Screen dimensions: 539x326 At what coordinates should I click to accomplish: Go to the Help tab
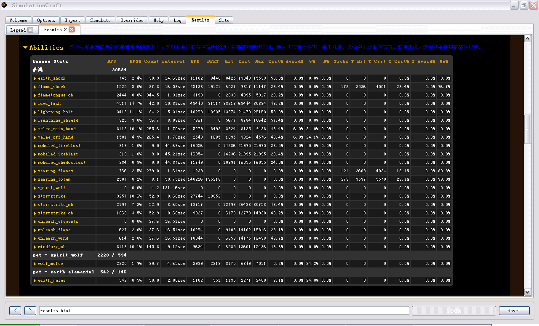click(158, 20)
